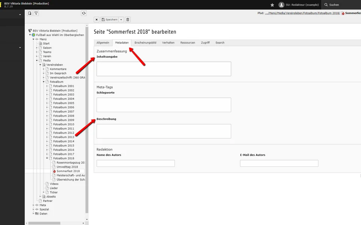
Task: Click the delete trash can icon
Action: coord(127,19)
